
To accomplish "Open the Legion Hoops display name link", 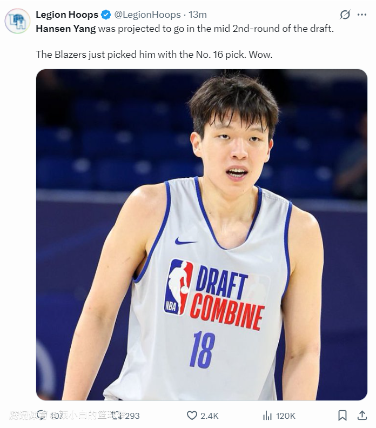I will (67, 15).
